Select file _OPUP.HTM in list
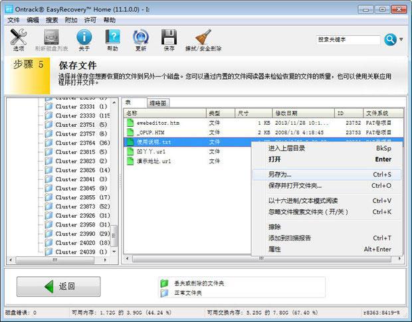The width and height of the screenshot is (412, 322). 264,133
